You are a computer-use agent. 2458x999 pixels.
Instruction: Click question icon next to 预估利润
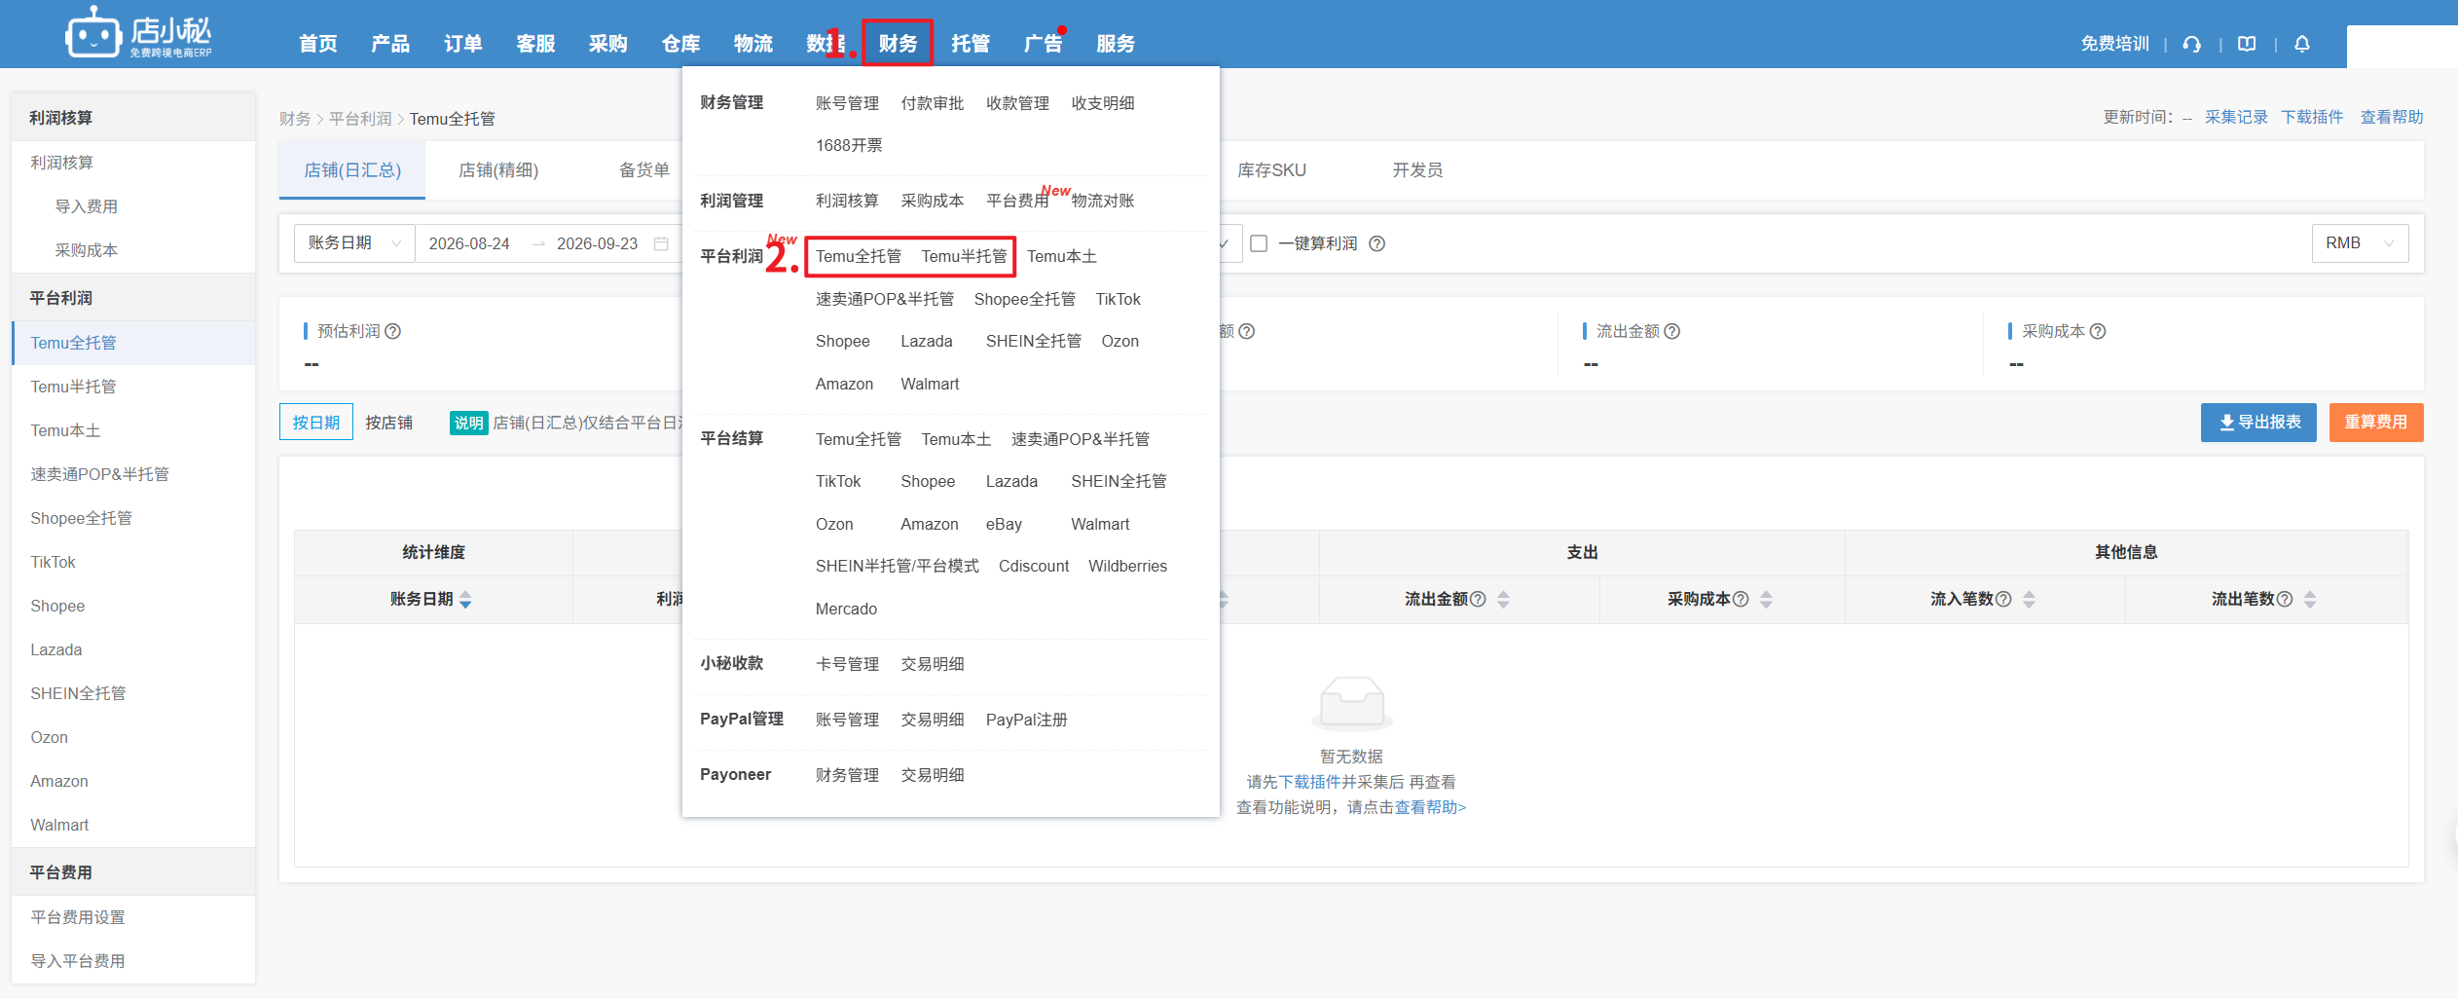coord(393,331)
